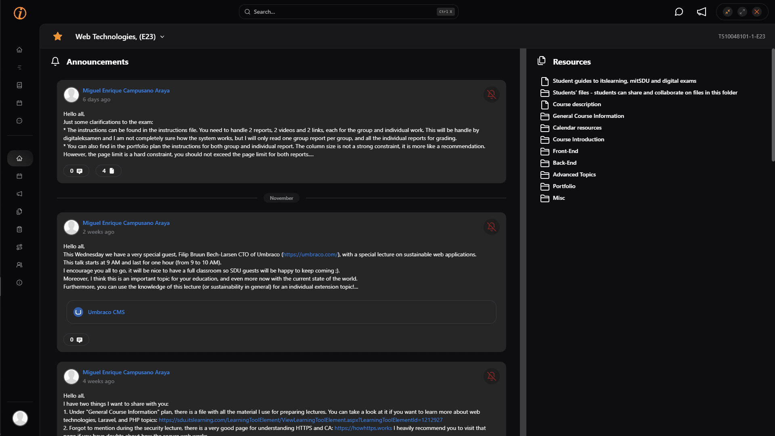The width and height of the screenshot is (775, 436).
Task: Open the messages chat bubble icon top right
Action: click(679, 11)
